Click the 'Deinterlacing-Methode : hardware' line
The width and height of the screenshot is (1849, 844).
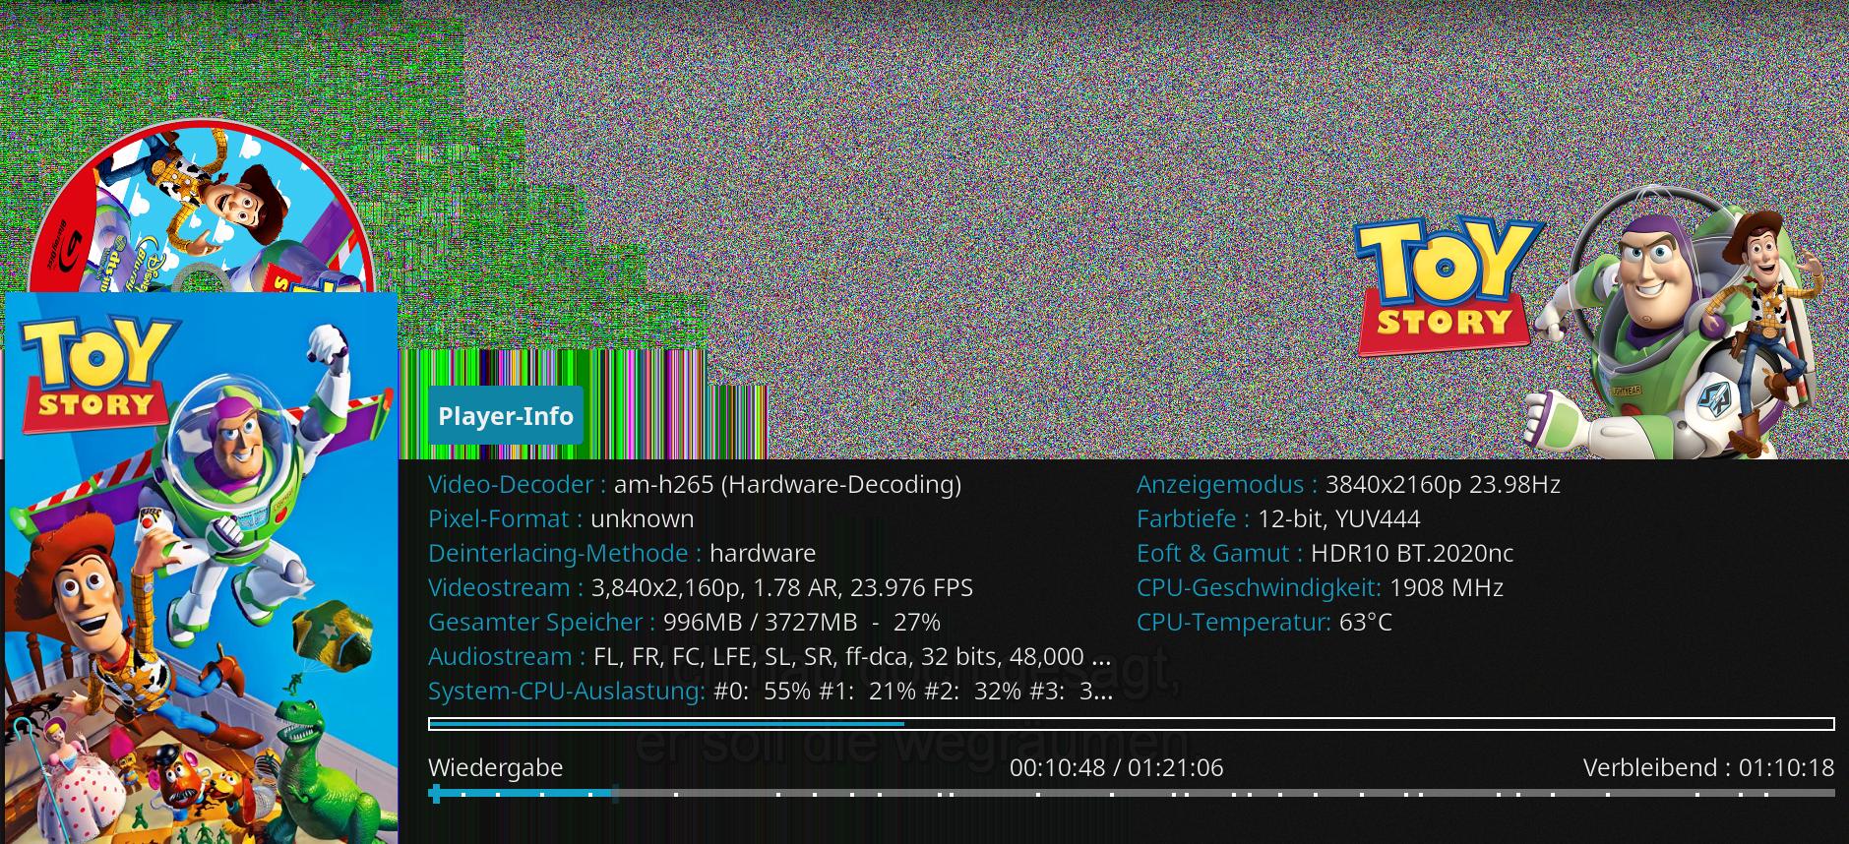tap(622, 553)
